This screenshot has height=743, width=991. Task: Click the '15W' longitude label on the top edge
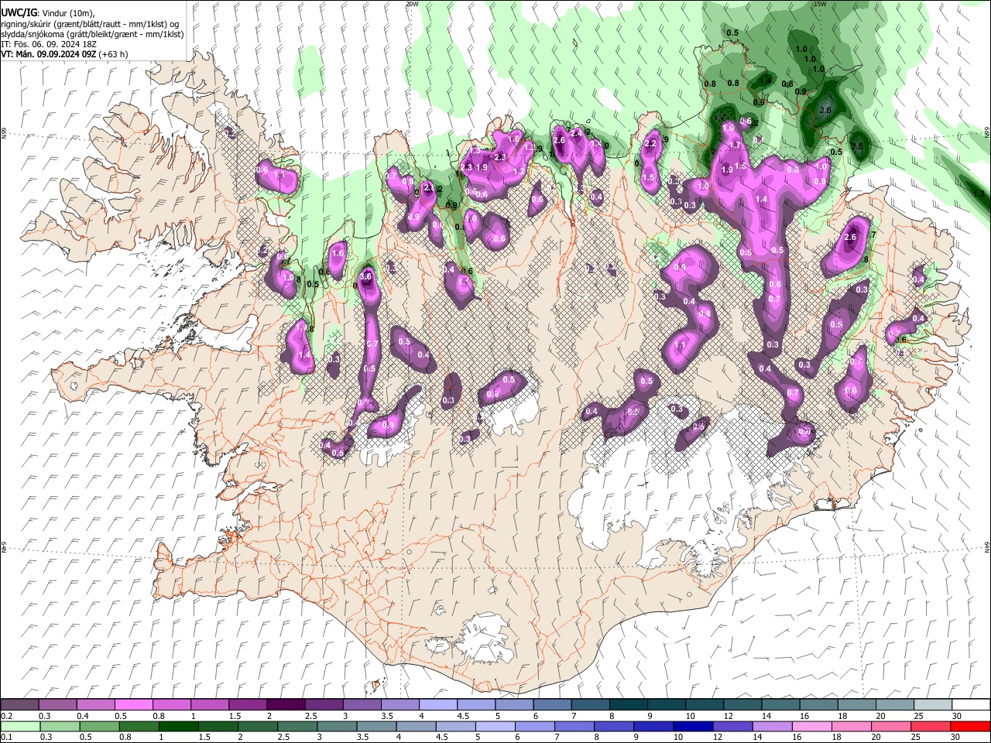820,4
